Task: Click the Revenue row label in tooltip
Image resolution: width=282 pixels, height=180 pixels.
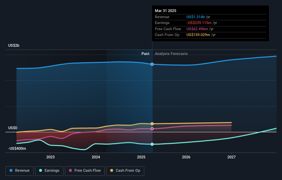Action: point(162,17)
